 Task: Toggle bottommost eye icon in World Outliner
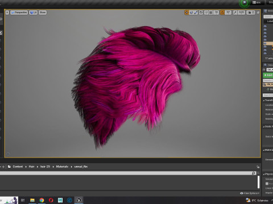[x=265, y=53]
